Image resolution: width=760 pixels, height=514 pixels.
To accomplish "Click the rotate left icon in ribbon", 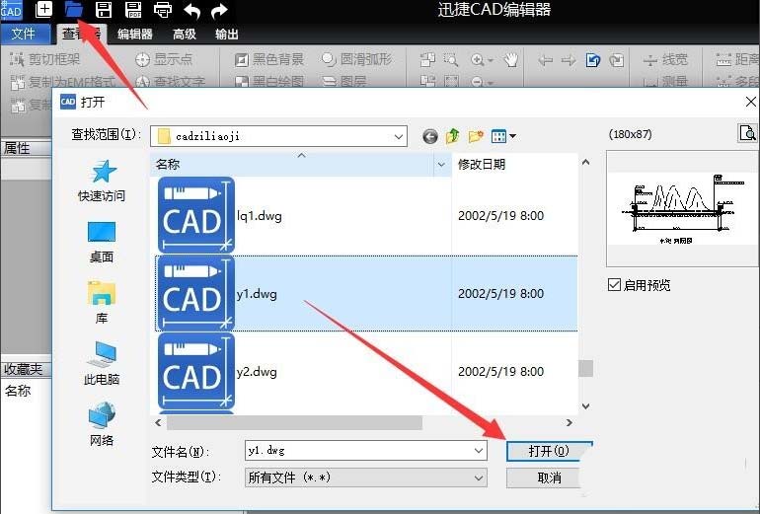I will click(x=593, y=60).
